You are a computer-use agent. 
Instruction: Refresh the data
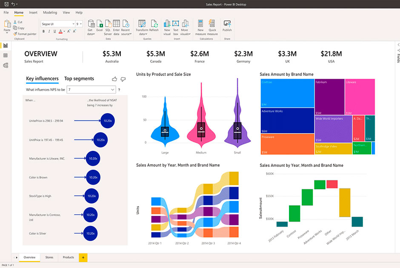tap(154, 26)
